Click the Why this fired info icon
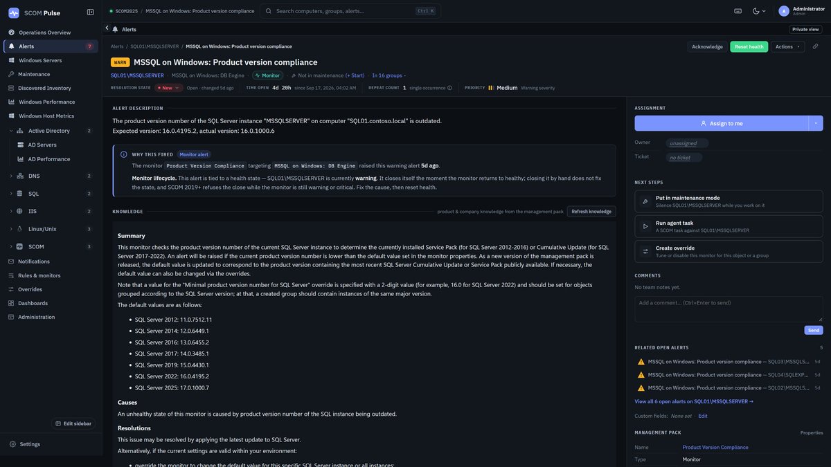831x467 pixels. pos(124,154)
